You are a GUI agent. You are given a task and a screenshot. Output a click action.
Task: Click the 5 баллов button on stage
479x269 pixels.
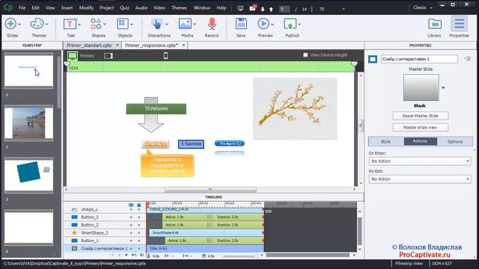191,144
